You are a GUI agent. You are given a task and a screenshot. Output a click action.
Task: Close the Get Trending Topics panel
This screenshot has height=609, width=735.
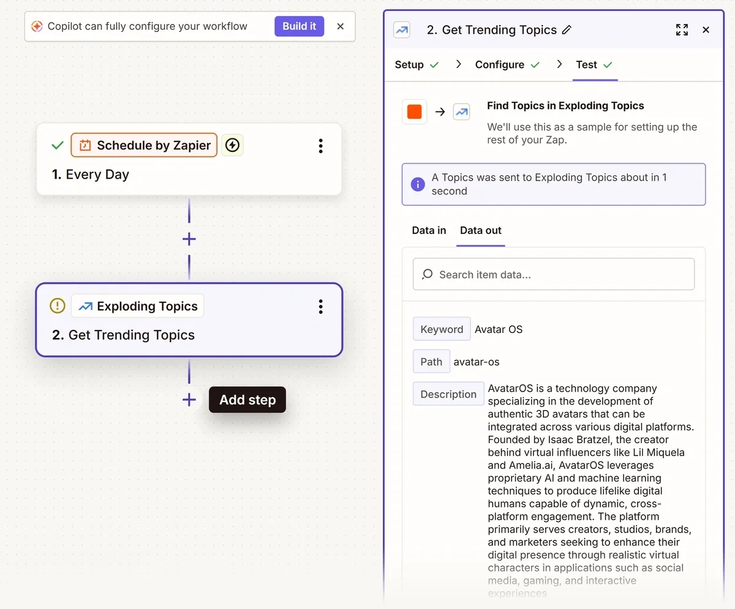pyautogui.click(x=706, y=30)
